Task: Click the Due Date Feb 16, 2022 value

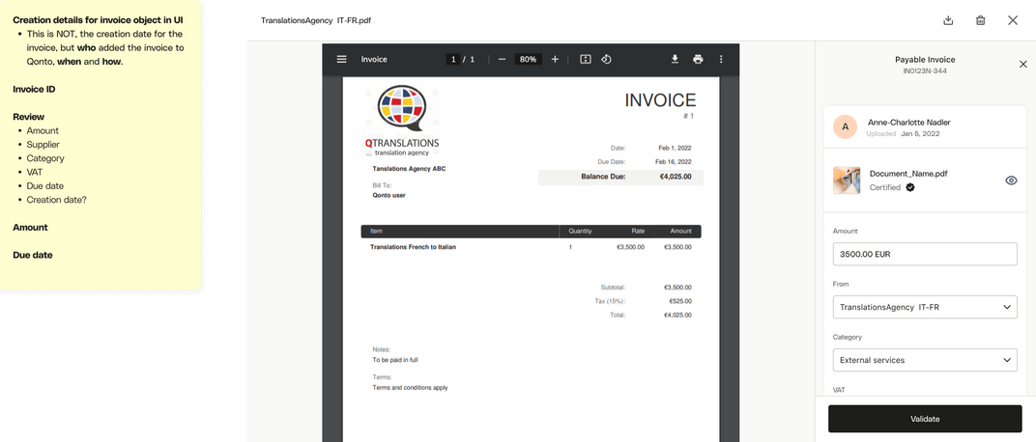Action: pos(674,161)
